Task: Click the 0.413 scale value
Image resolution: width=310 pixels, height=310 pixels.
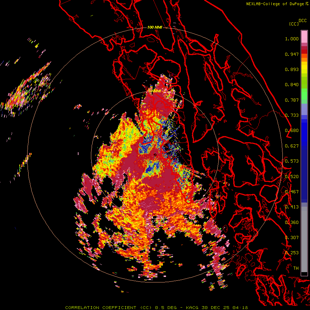Action: (x=292, y=207)
